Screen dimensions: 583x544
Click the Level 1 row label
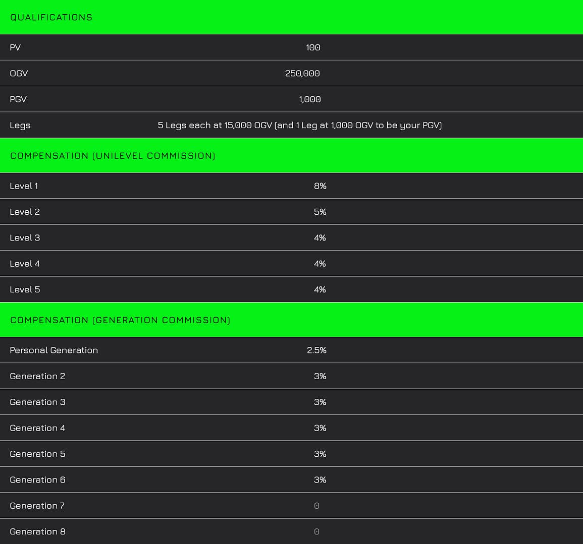coord(24,186)
